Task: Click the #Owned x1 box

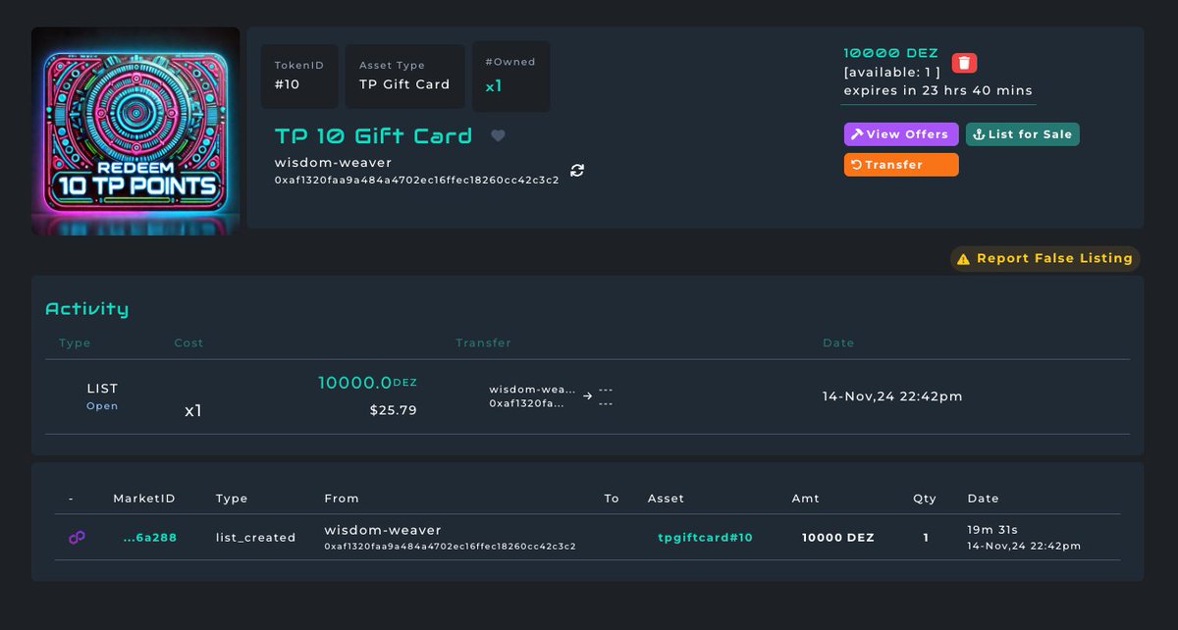Action: [510, 76]
